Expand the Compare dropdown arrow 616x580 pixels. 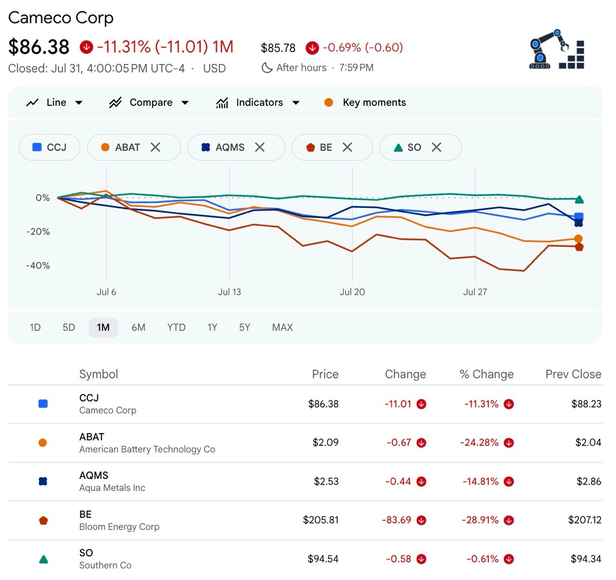tap(185, 103)
